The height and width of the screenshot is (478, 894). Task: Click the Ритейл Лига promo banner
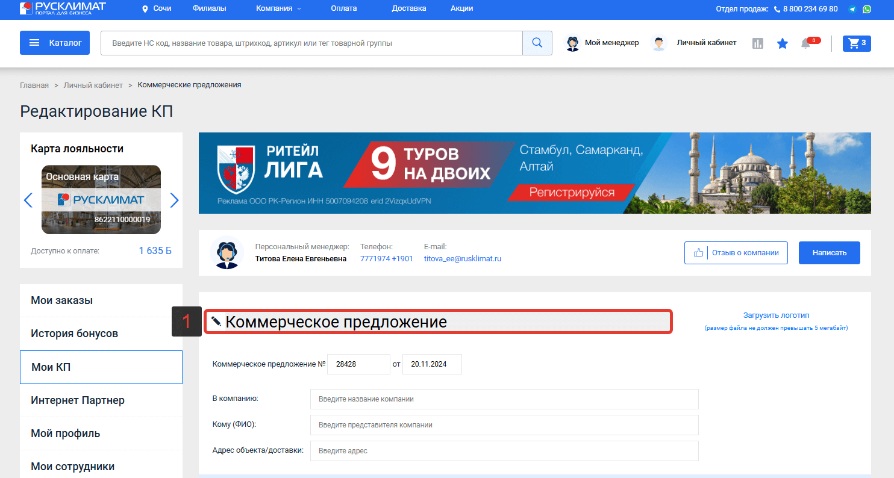point(535,173)
